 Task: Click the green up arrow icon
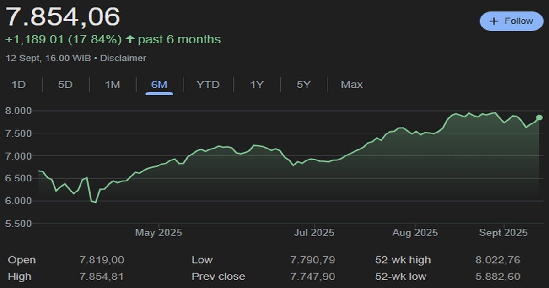pyautogui.click(x=130, y=40)
